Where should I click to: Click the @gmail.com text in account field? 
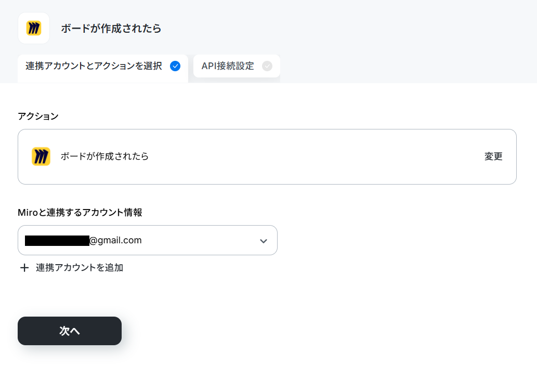(x=115, y=240)
